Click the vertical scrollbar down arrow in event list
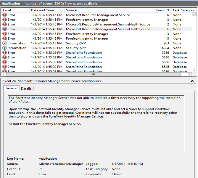 (194, 70)
